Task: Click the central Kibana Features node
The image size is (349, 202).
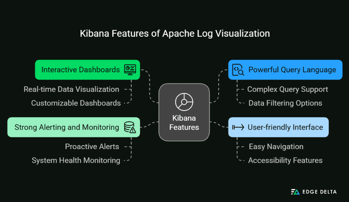Action: pos(184,112)
